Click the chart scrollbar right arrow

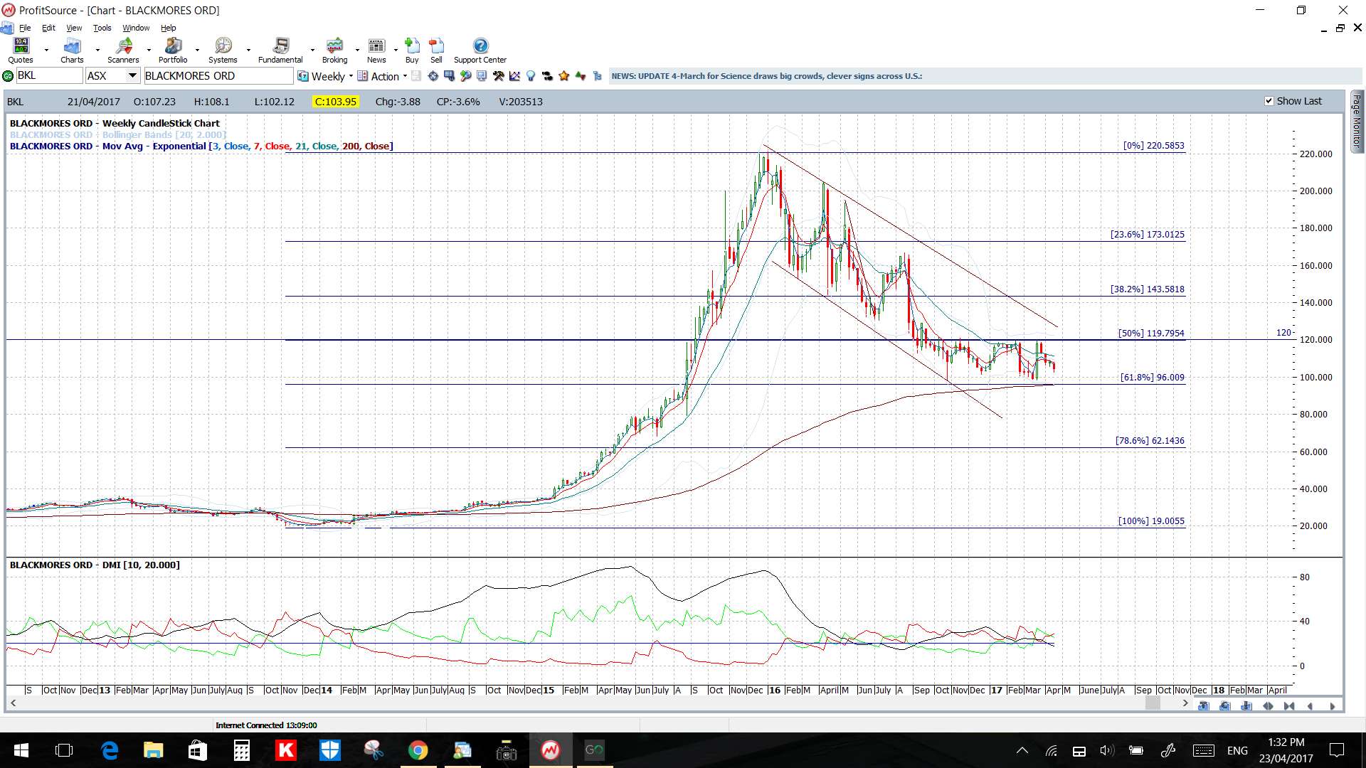coord(1185,703)
